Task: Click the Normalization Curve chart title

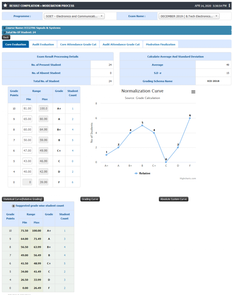Action: 143,91
